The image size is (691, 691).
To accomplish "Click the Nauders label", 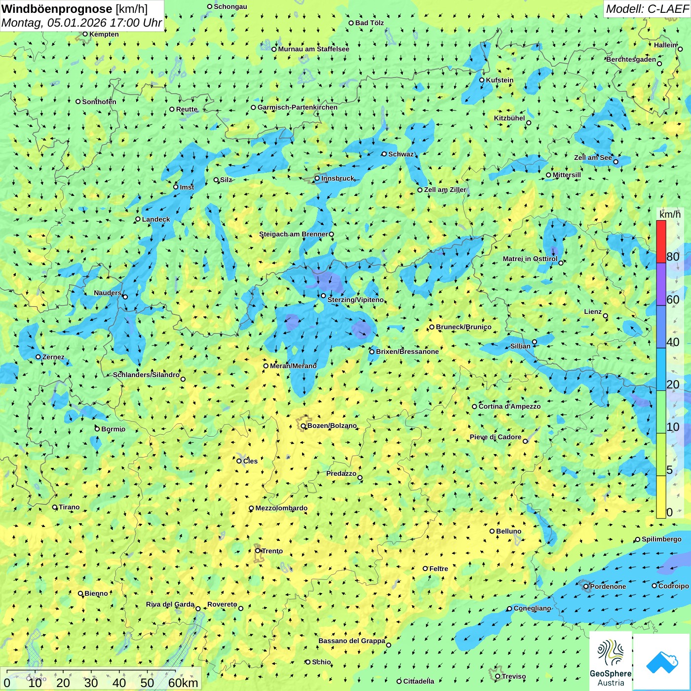I will click(108, 293).
